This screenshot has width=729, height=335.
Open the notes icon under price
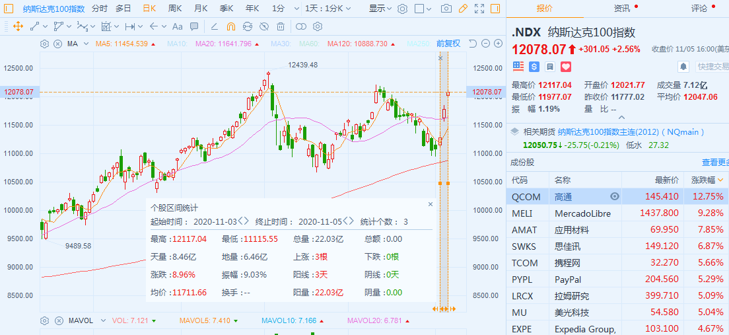tap(549, 67)
